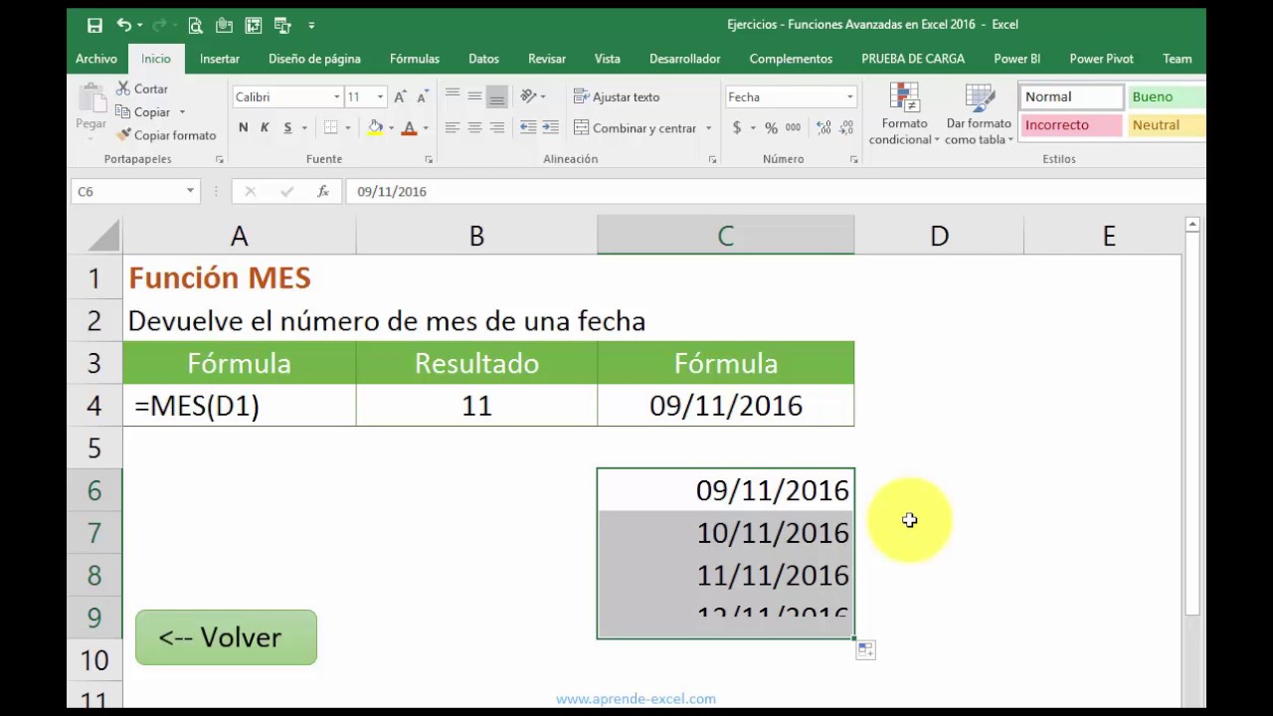Go to the Desarrollador tab
The width and height of the screenshot is (1273, 716).
click(x=684, y=59)
